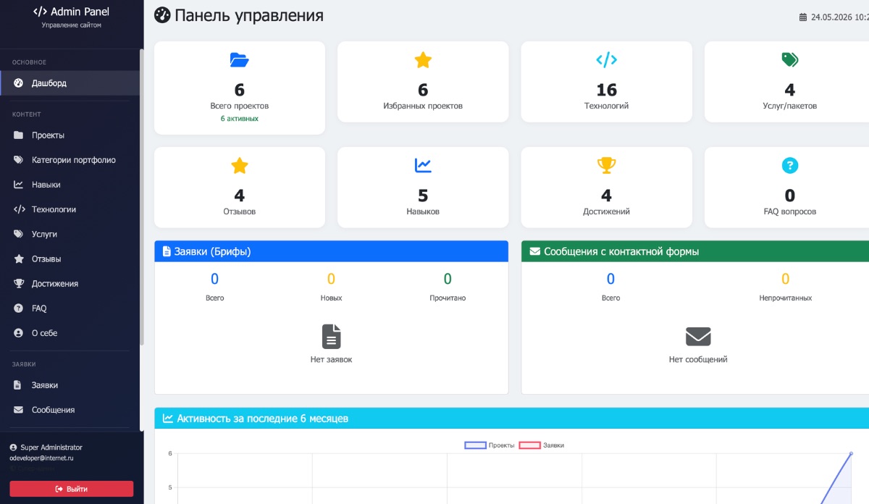Click the code icon on Технологий card
Viewport: 869px width, 504px height.
(x=606, y=60)
